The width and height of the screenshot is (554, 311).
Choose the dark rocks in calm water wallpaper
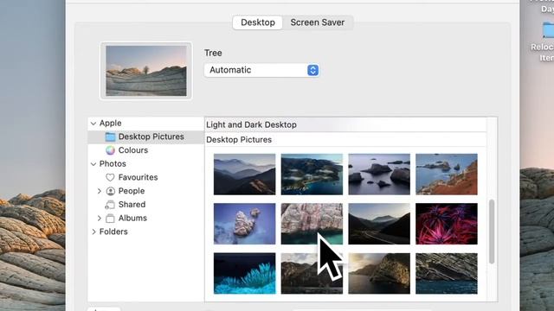coord(379,175)
